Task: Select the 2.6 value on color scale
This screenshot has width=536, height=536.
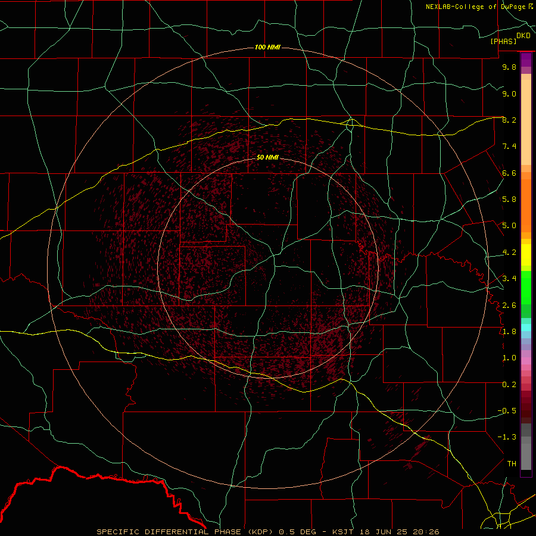Action: [x=509, y=305]
